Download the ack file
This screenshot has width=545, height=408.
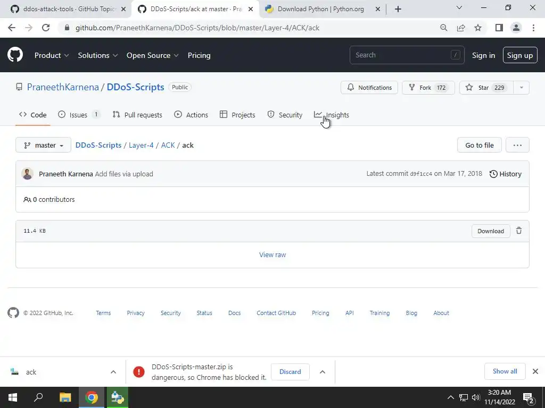pos(491,231)
